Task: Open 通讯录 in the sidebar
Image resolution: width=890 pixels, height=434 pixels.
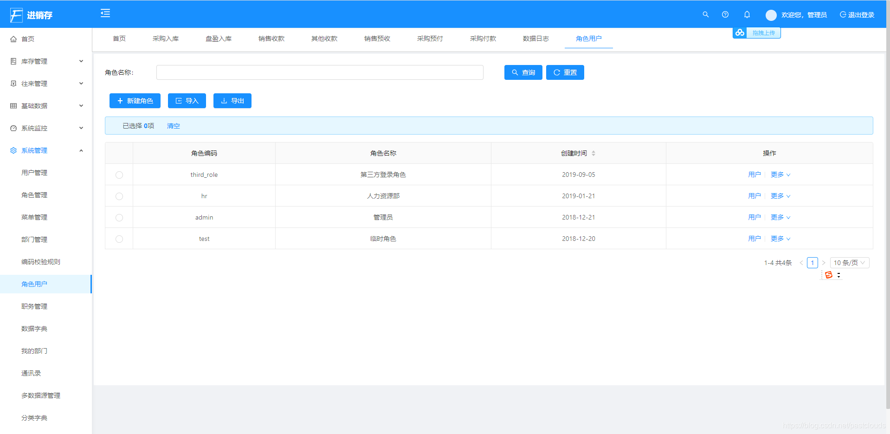Action: click(31, 373)
